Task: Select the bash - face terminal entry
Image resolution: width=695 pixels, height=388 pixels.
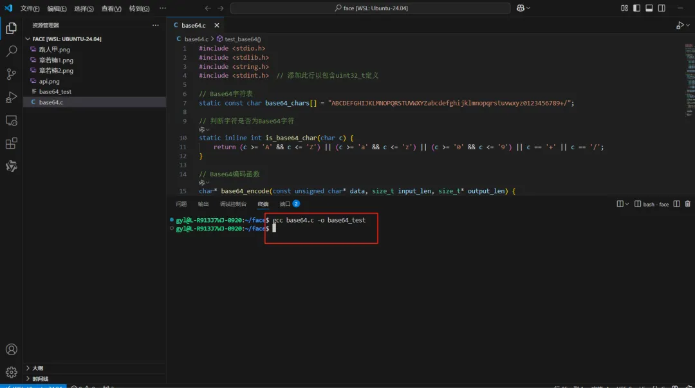Action: point(651,204)
